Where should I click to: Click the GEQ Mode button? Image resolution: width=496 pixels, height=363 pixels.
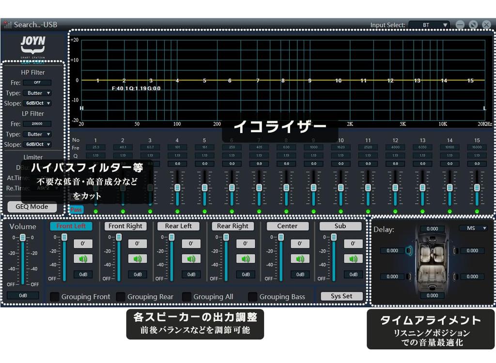tap(32, 207)
